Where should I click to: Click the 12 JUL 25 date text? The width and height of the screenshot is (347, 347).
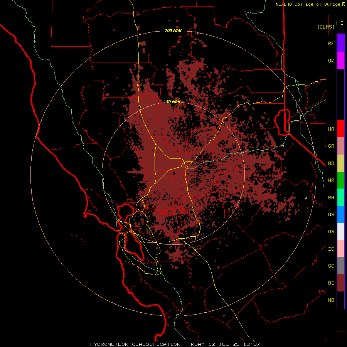225,344
